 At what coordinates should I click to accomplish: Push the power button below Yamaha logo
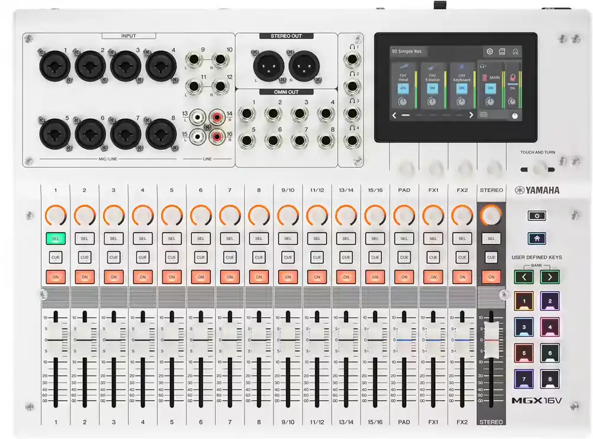(537, 216)
